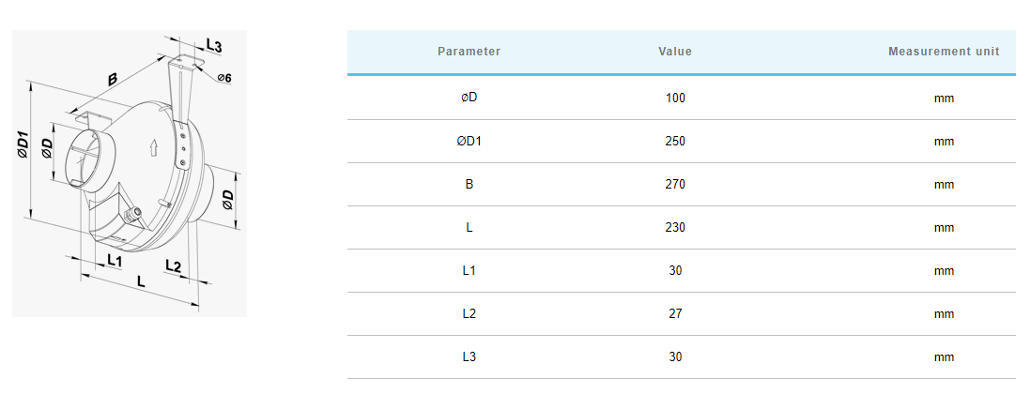Click the L parameter row label

pyautogui.click(x=470, y=228)
